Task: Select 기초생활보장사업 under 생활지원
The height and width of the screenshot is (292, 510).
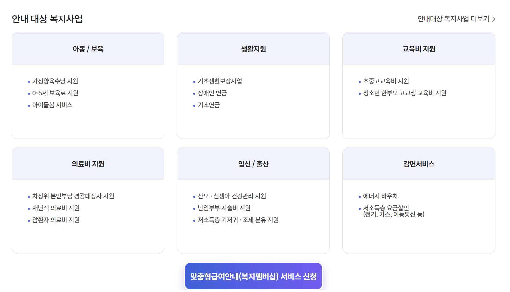Action: point(220,81)
